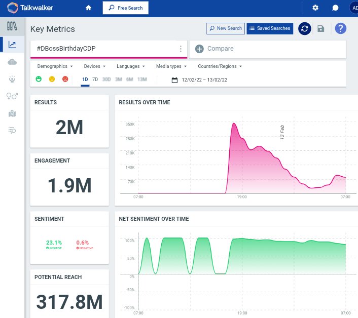The width and height of the screenshot is (358, 318).
Task: Select the 13M time range tab
Action: pyautogui.click(x=142, y=79)
